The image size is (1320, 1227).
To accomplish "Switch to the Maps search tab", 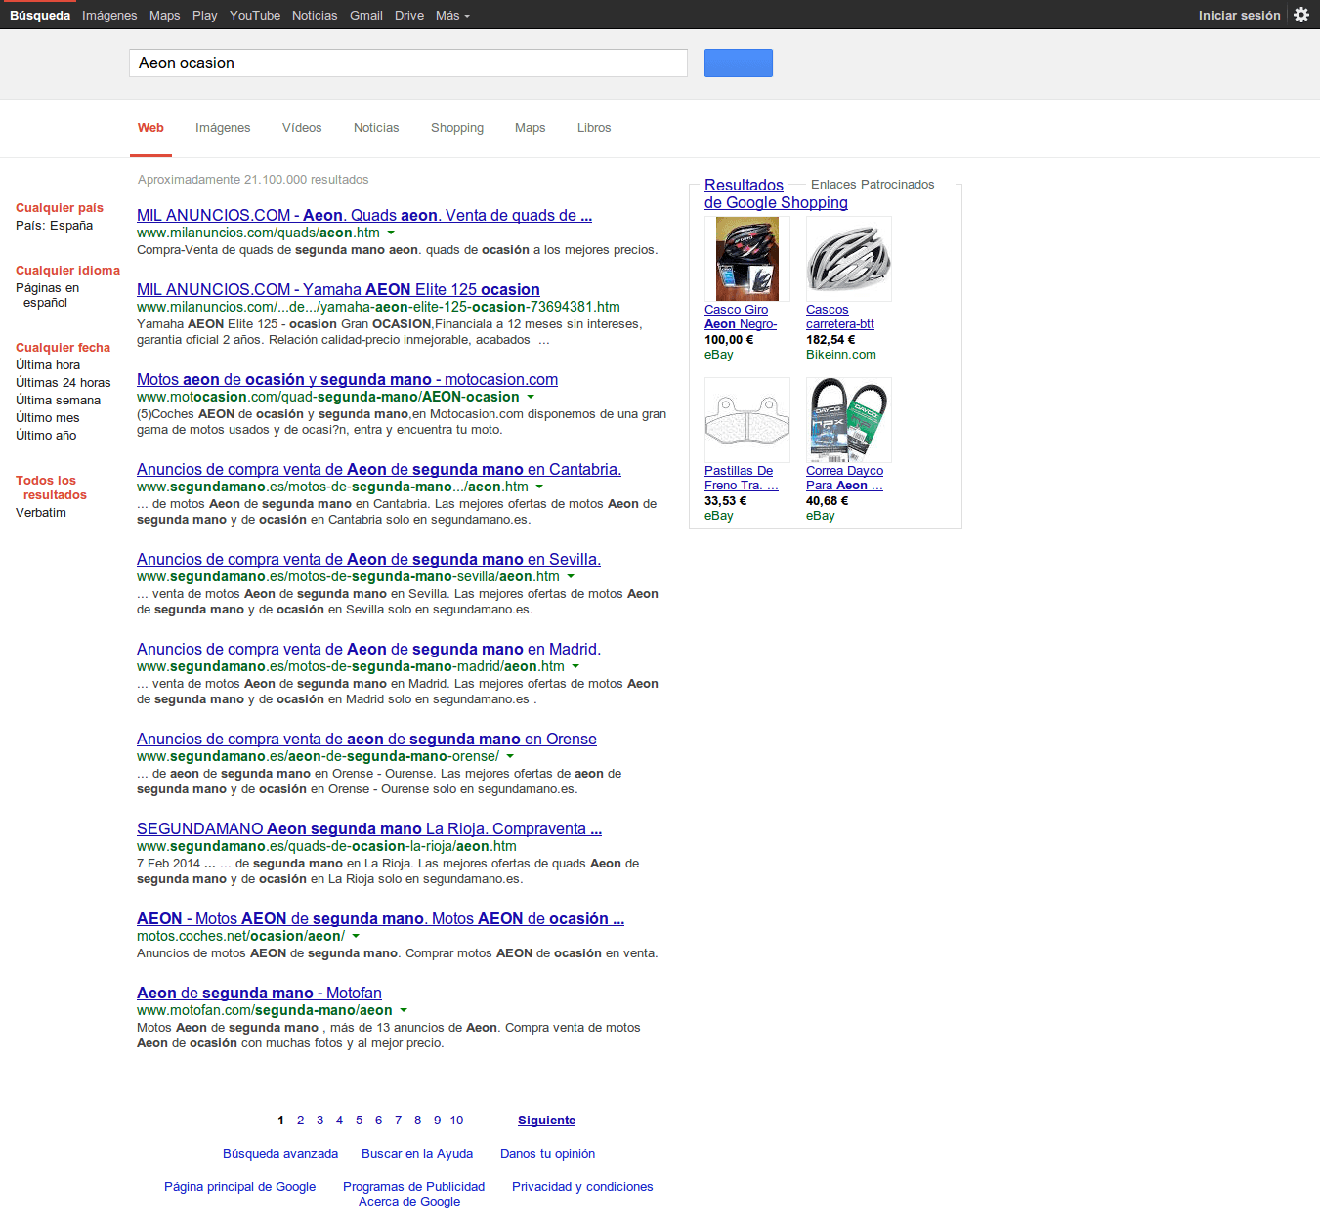I will point(531,128).
